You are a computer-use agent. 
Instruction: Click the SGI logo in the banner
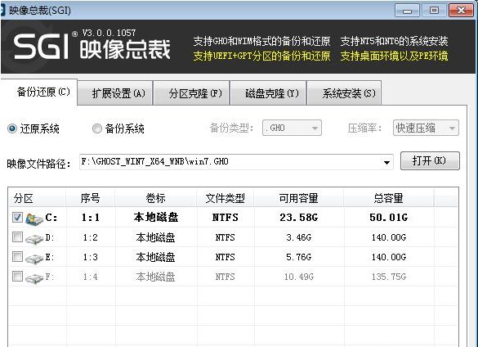pos(42,46)
